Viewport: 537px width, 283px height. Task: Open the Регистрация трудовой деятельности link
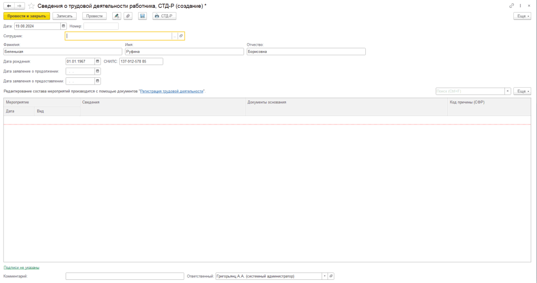(x=172, y=91)
